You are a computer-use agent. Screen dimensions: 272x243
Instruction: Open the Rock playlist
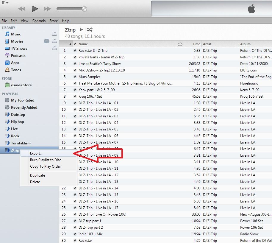coord(15,136)
